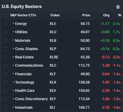
Task: Check the Financials row checkbox
Action: point(5,74)
